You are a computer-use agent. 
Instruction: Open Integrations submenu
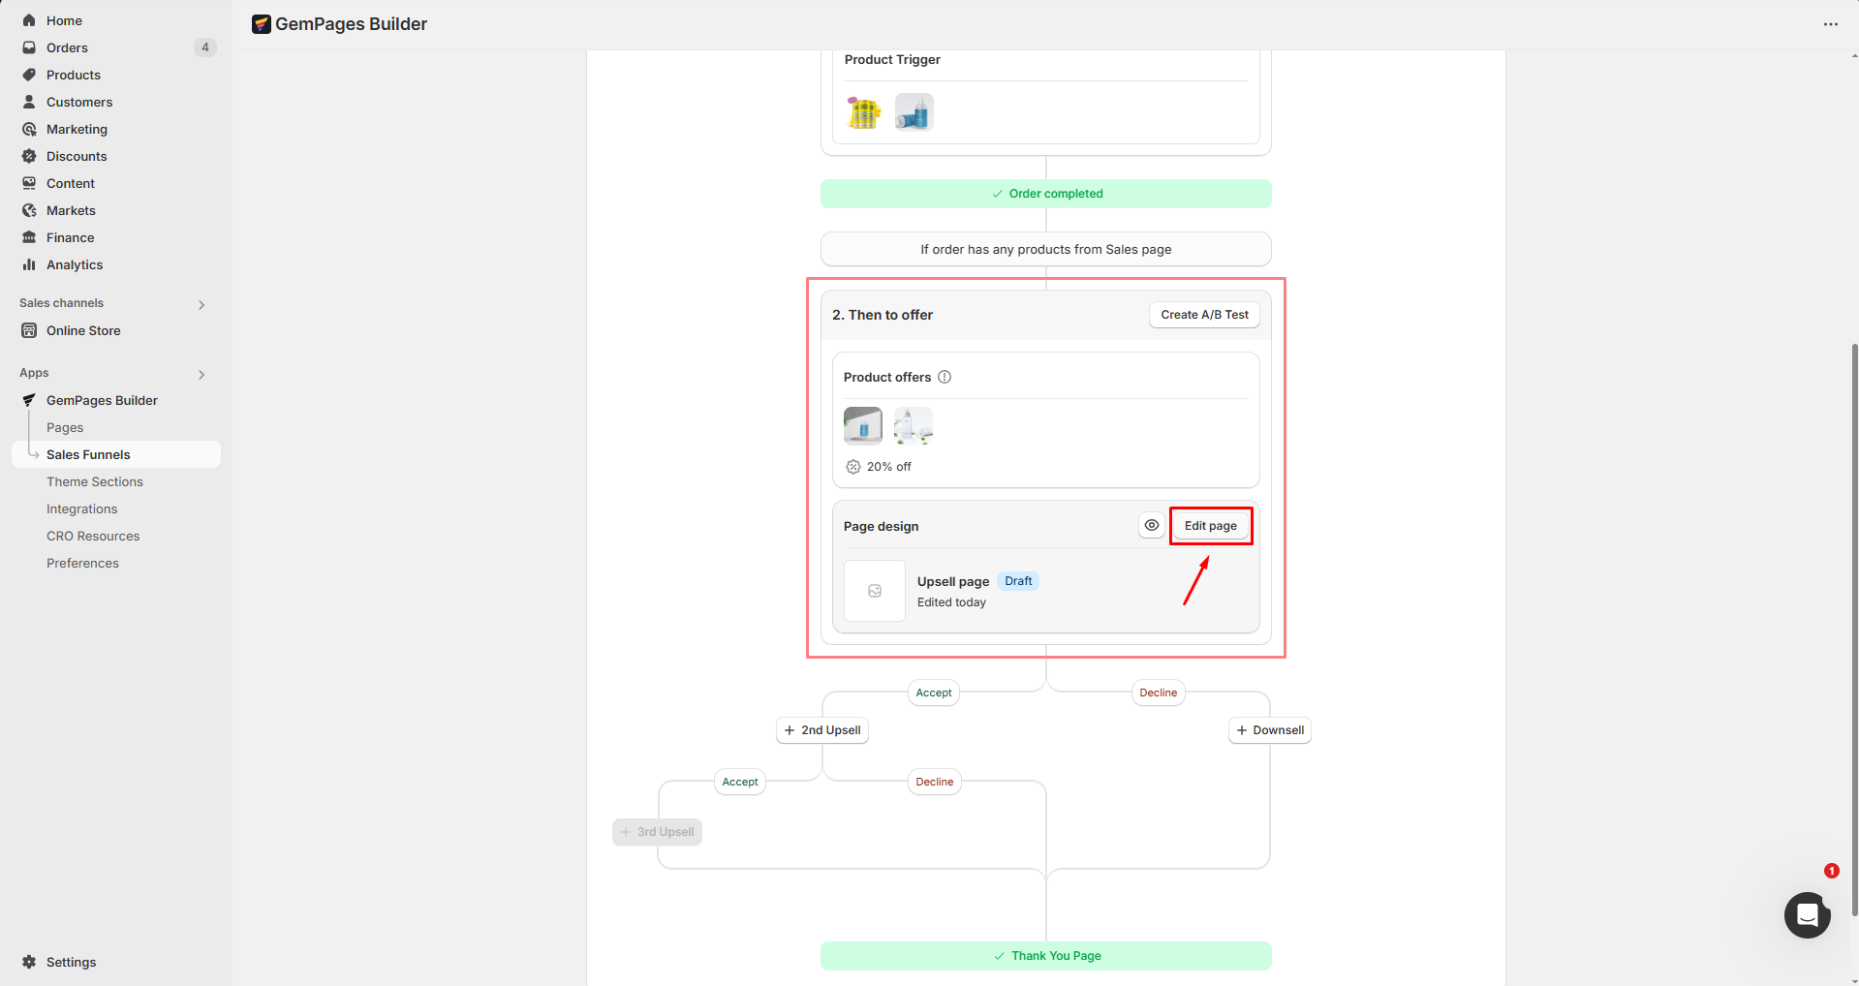116,508
